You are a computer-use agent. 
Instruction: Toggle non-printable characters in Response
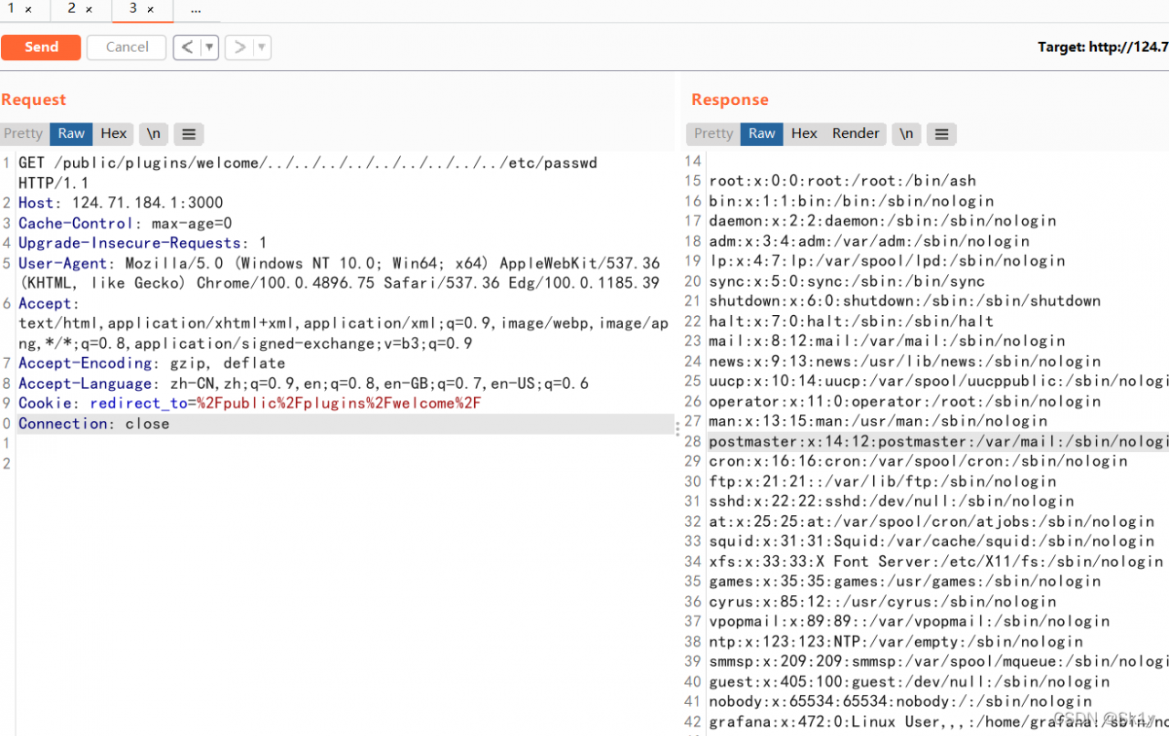click(906, 133)
